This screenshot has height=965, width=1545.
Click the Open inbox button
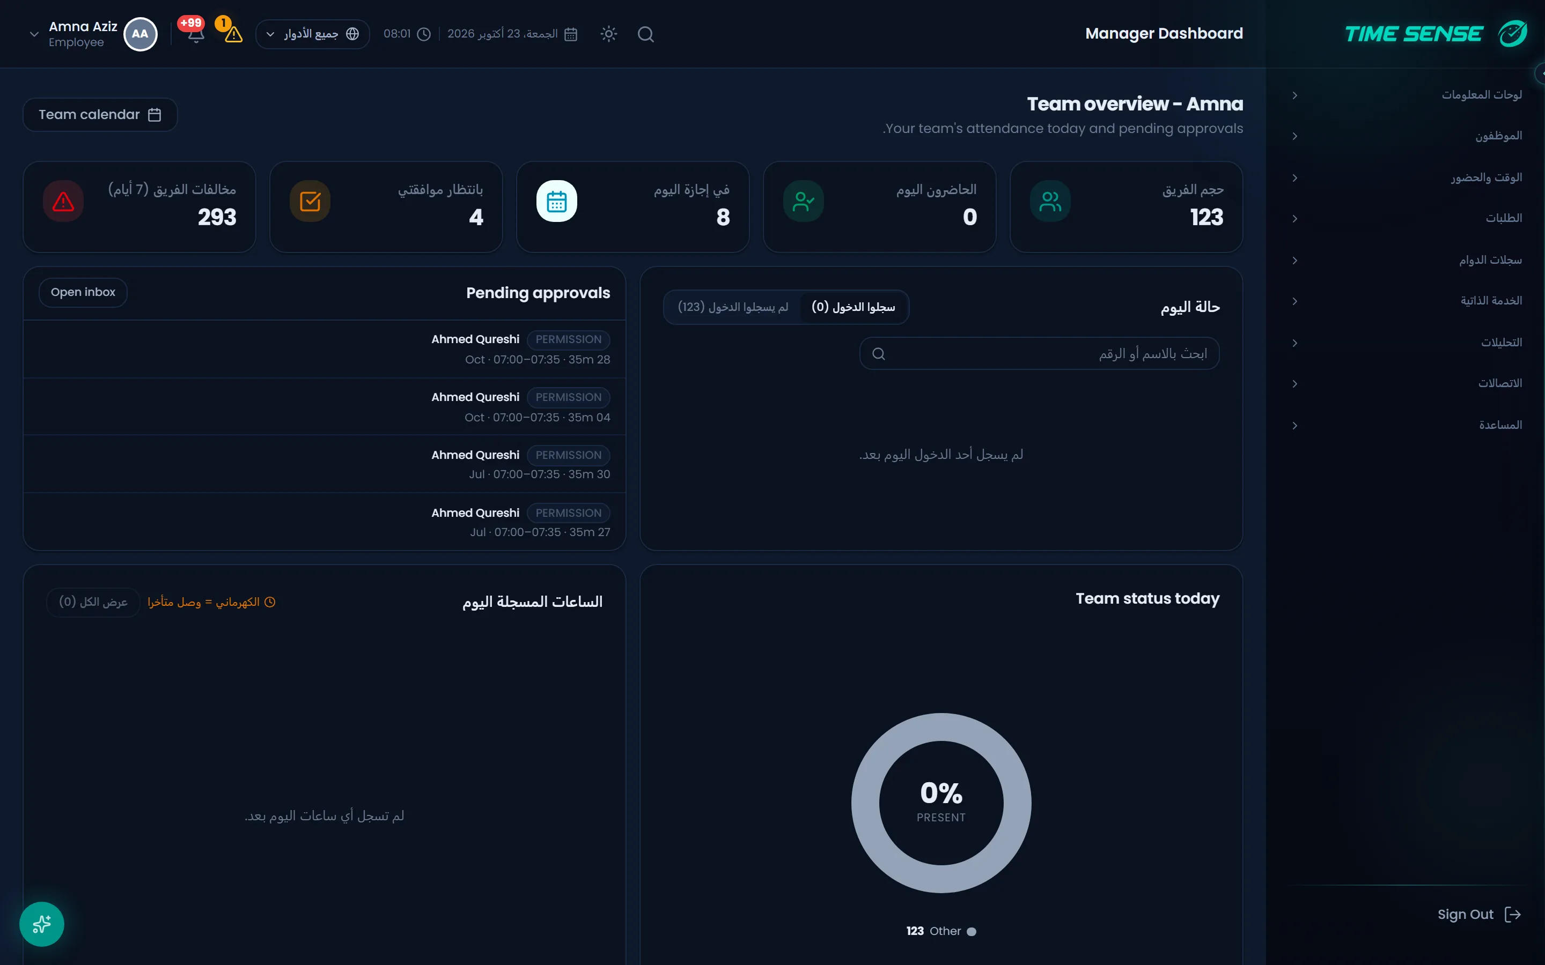(83, 292)
